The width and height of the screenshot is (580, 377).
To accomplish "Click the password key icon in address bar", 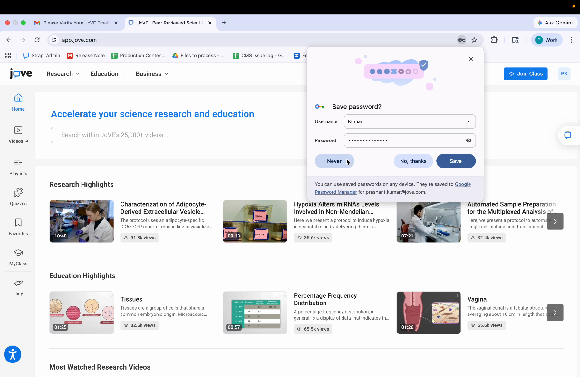I will point(461,40).
